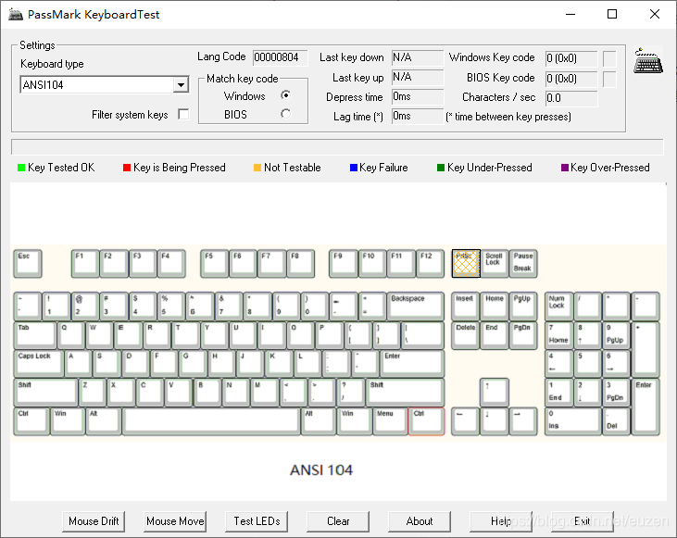
Task: Click the up arrow key
Action: (x=495, y=393)
